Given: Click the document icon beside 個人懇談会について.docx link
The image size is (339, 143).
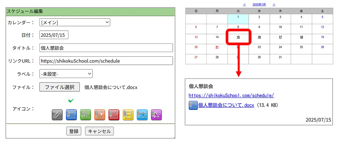Looking at the screenshot, I should (x=193, y=105).
